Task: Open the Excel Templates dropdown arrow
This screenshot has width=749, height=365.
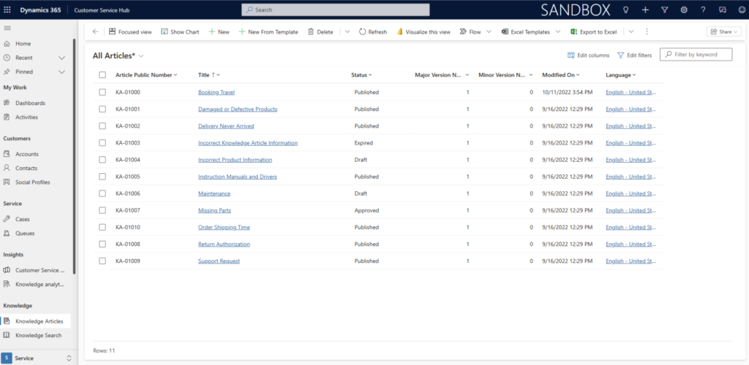Action: (557, 32)
